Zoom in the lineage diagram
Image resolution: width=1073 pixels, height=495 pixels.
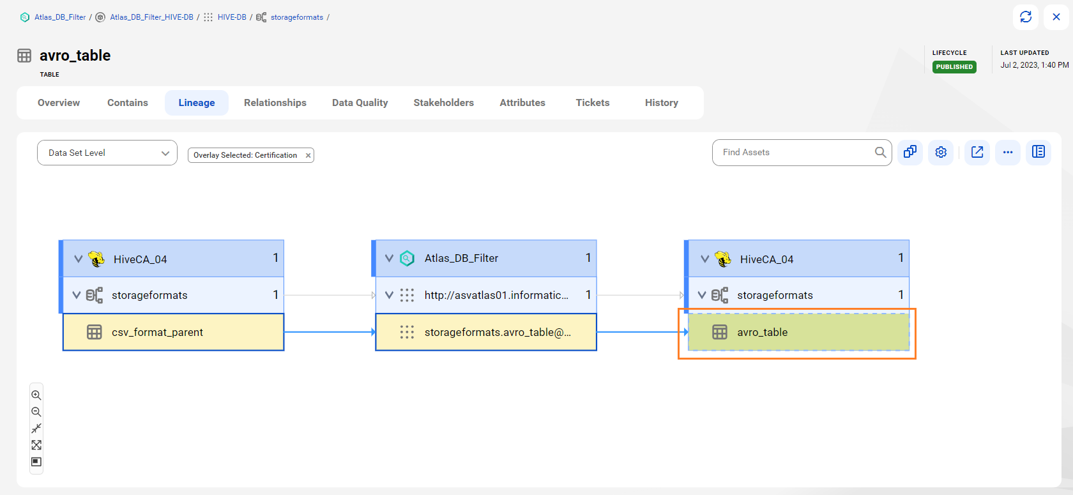click(x=36, y=395)
